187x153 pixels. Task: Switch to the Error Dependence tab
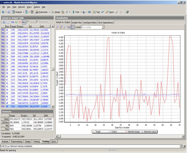tap(106, 23)
